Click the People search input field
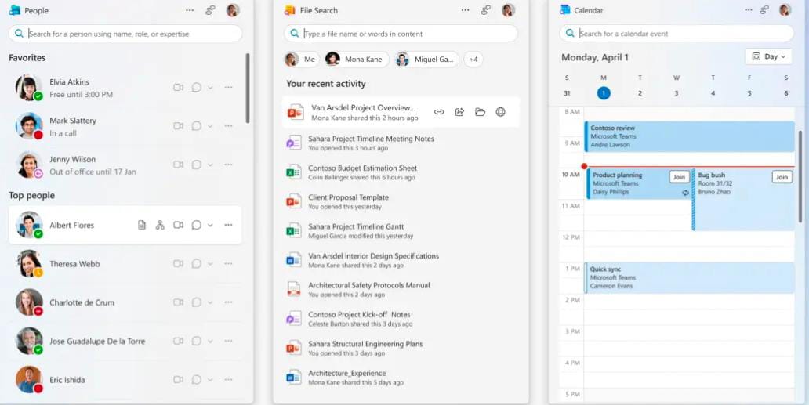Image resolution: width=809 pixels, height=405 pixels. (125, 34)
